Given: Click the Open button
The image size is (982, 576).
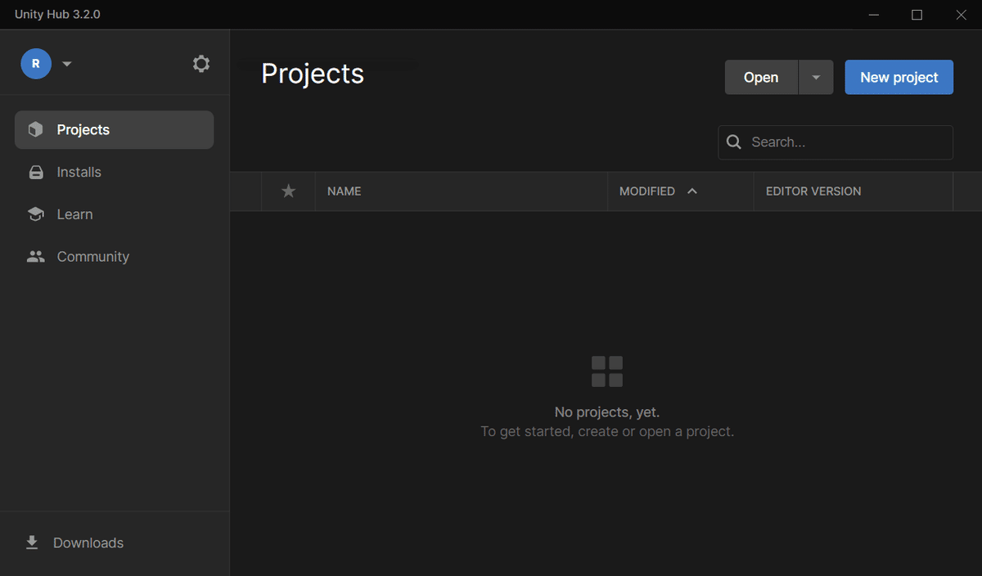Looking at the screenshot, I should [761, 77].
